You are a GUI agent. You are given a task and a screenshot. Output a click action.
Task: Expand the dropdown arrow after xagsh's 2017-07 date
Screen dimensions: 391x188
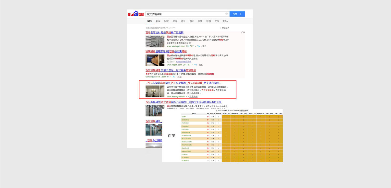point(192,65)
